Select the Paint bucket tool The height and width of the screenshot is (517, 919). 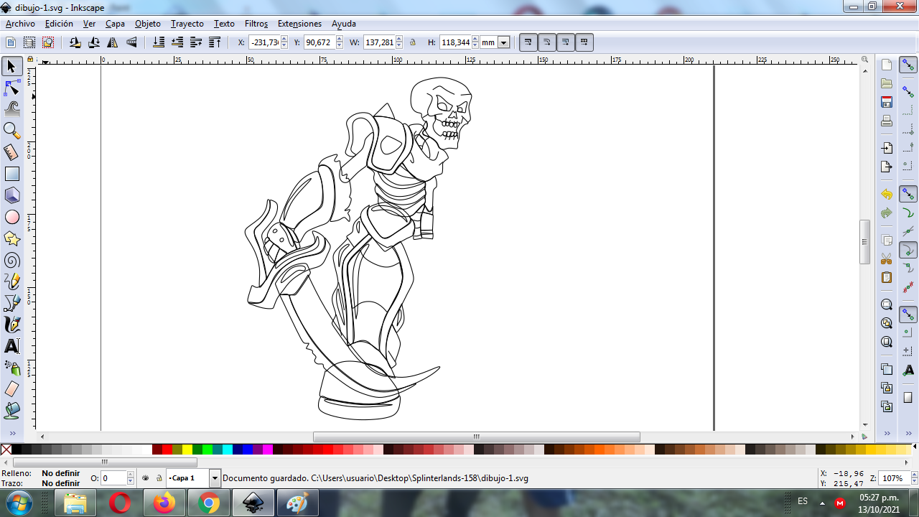[11, 411]
